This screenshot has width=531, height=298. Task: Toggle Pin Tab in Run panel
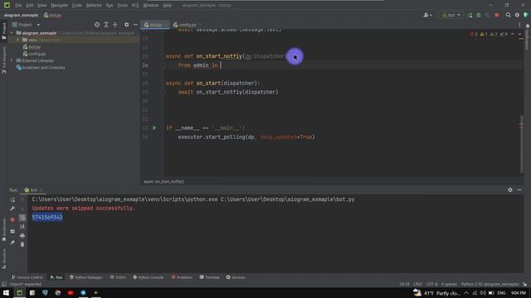(x=12, y=243)
